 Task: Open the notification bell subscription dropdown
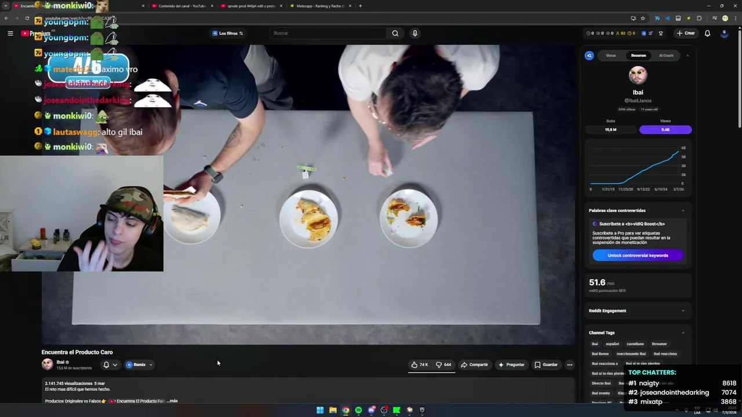110,365
